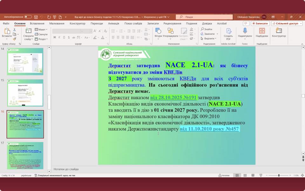This screenshot has width=305, height=191.
Task: Toggle bold Ж formatting
Action: [55, 38]
